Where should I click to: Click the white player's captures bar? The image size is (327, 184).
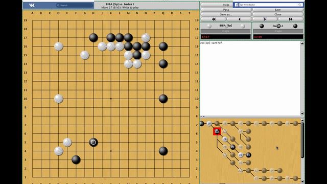226,31
